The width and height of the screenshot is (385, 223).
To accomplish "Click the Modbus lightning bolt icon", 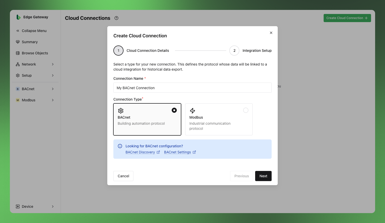I will 192,111.
